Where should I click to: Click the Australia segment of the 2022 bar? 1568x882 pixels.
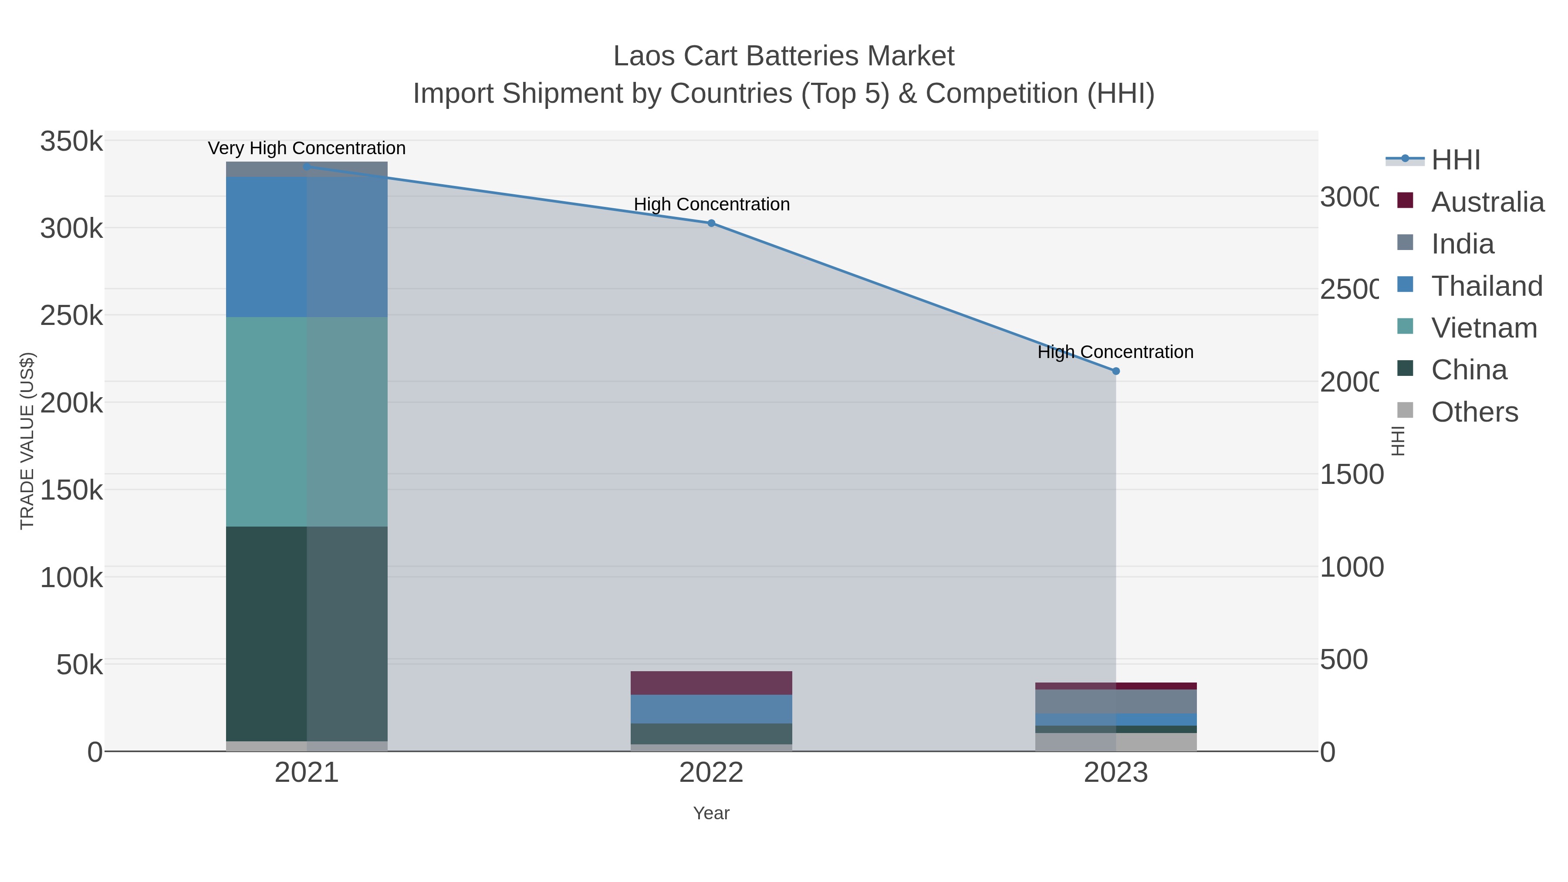pyautogui.click(x=711, y=683)
